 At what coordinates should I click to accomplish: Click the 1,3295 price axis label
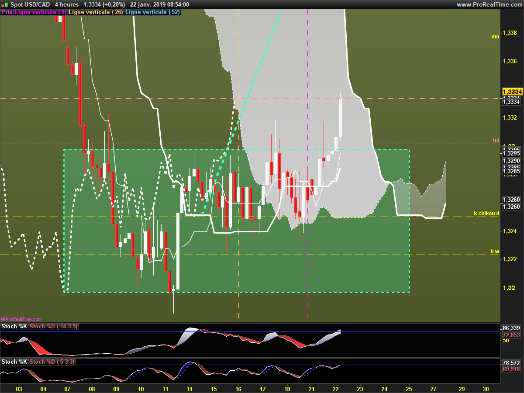pos(511,154)
